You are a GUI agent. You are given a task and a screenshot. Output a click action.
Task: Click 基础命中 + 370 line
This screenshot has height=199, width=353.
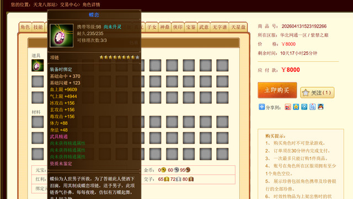tap(65, 76)
